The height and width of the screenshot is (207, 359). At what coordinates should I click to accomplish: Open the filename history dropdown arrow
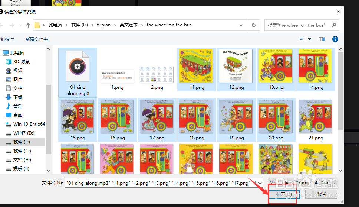point(260,183)
